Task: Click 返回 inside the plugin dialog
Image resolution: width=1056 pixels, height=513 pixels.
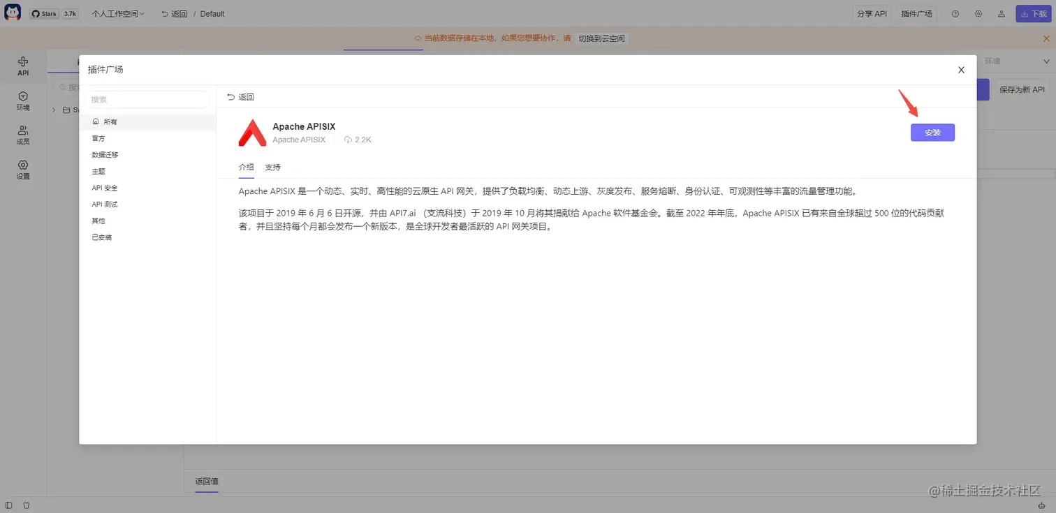Action: [240, 97]
